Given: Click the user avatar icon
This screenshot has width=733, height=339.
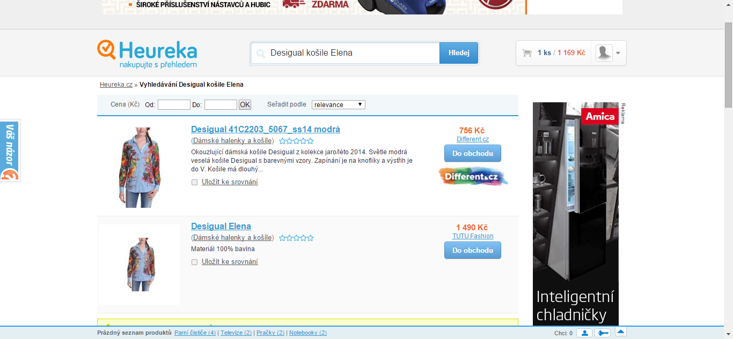Looking at the screenshot, I should [x=604, y=53].
